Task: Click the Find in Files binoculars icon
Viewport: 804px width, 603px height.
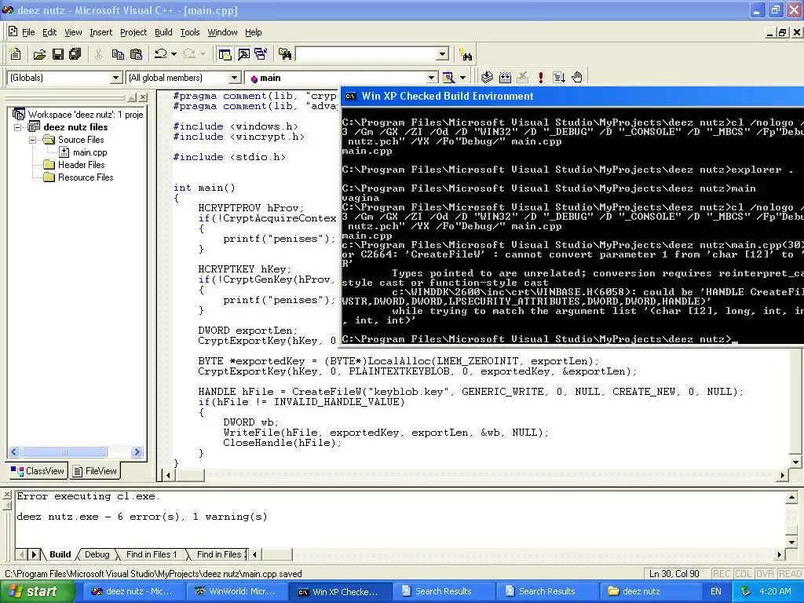Action: coord(285,54)
